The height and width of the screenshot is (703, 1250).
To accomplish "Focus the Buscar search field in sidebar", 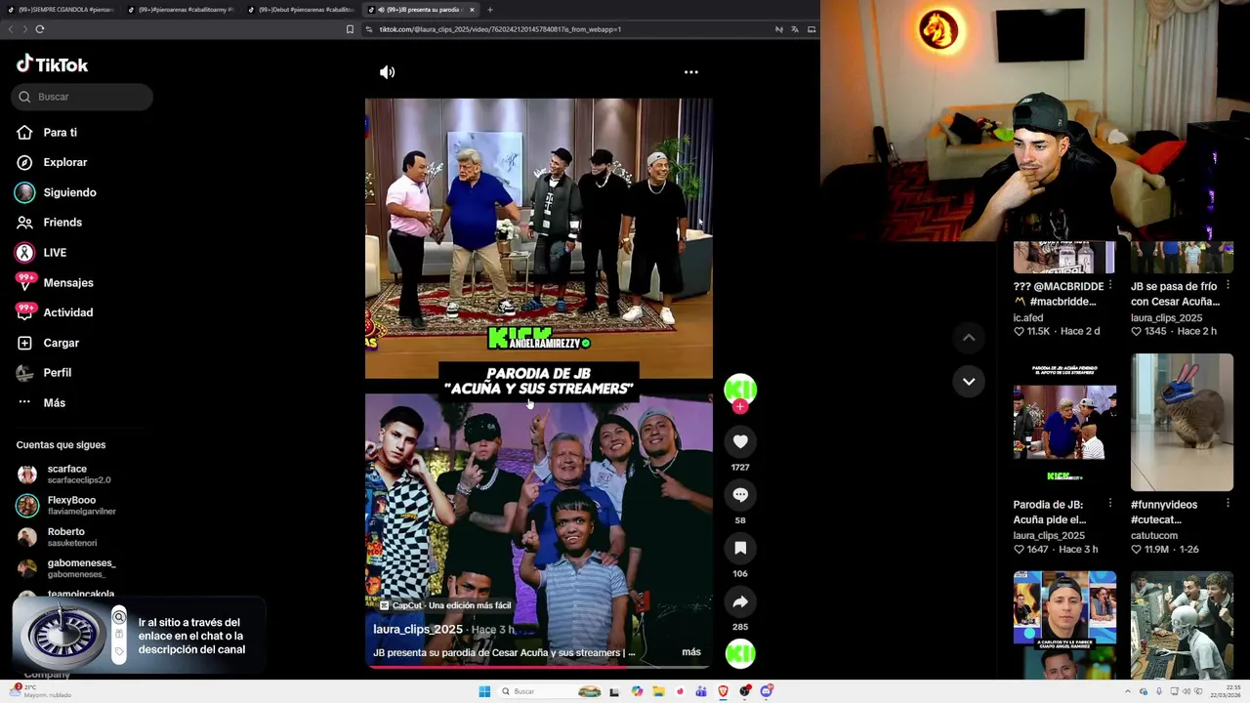I will click(83, 97).
